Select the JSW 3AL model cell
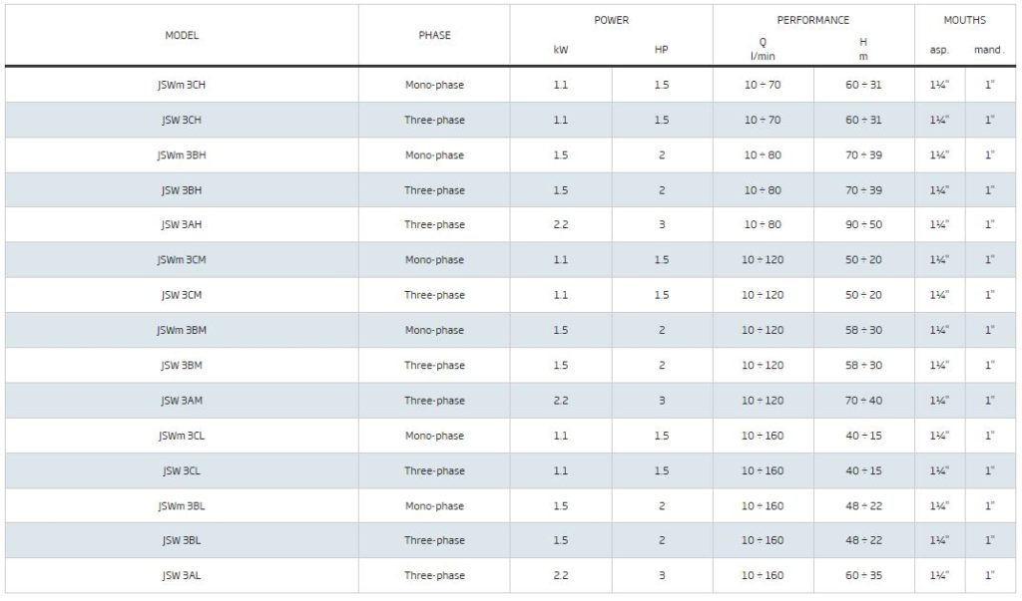 tap(182, 576)
